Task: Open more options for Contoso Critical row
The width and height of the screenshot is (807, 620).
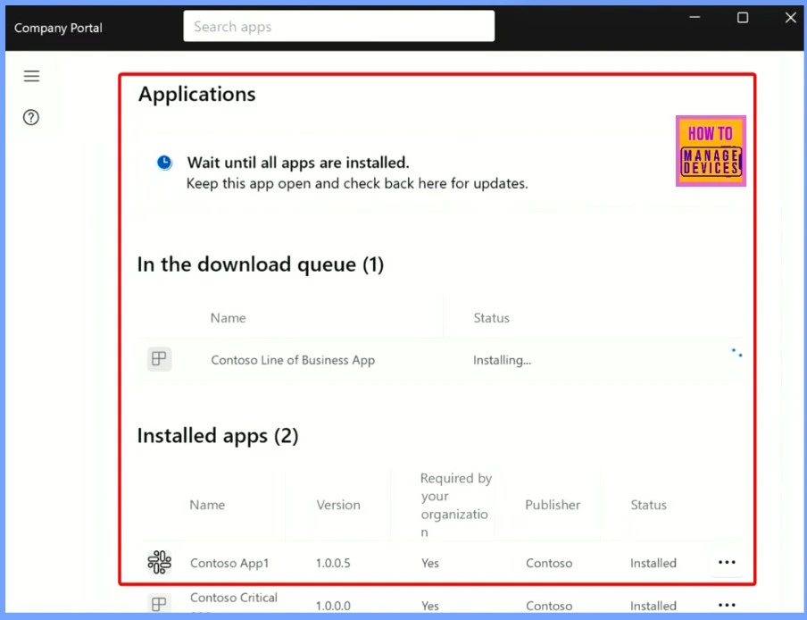Action: tap(727, 605)
